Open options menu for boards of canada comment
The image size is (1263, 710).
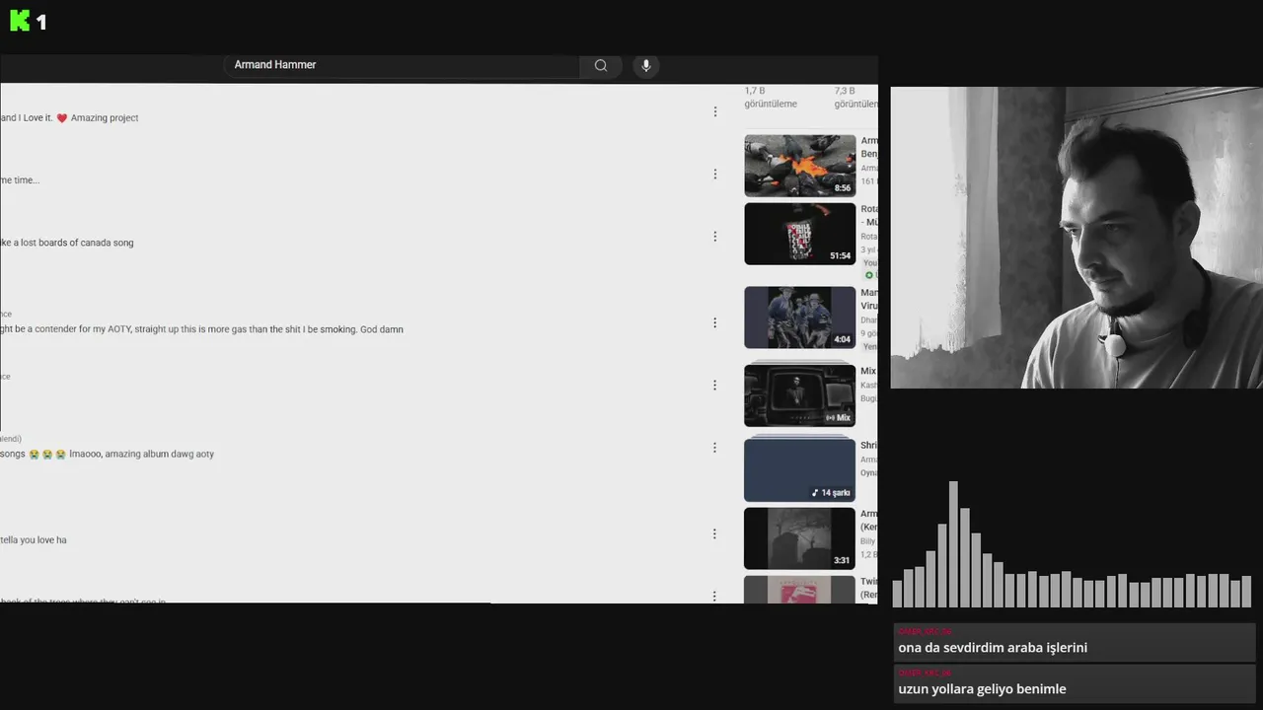click(x=715, y=237)
